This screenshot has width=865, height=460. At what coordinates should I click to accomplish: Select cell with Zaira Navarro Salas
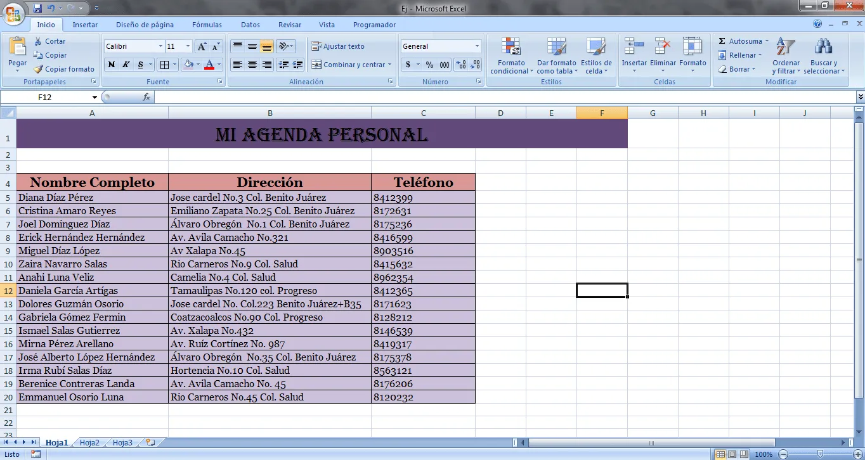93,264
